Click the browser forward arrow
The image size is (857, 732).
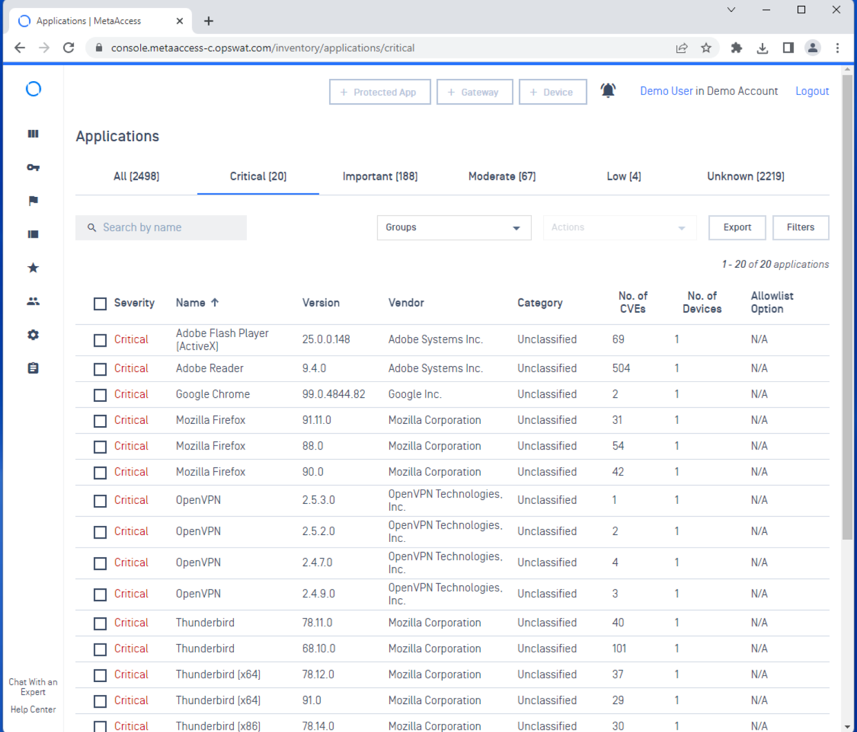[44, 48]
